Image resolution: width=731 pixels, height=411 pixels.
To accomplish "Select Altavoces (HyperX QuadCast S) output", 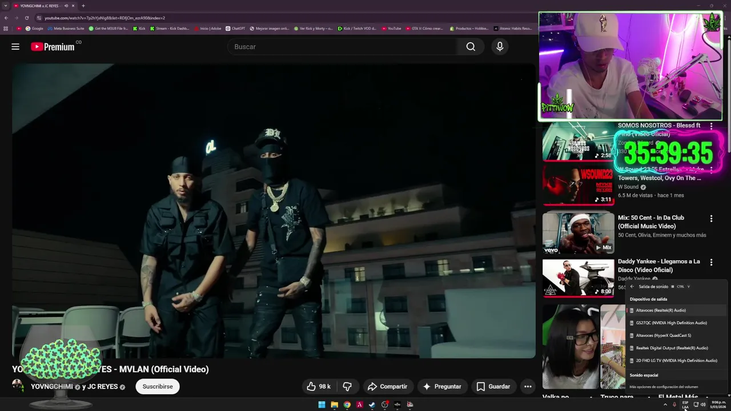I will click(x=677, y=336).
